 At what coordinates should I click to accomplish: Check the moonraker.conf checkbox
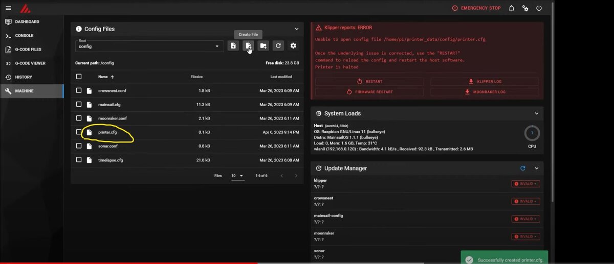click(x=79, y=118)
